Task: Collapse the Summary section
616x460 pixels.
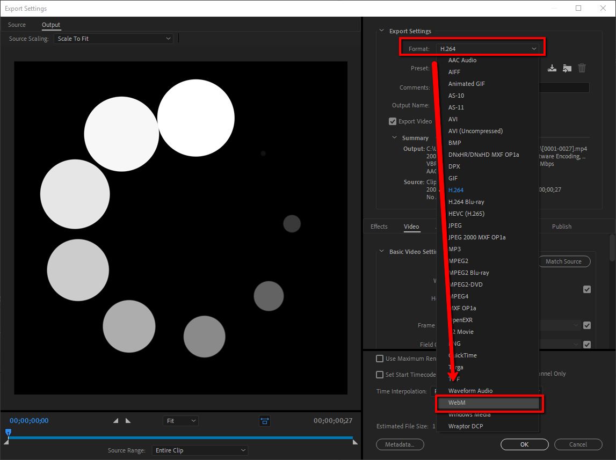Action: [x=394, y=137]
